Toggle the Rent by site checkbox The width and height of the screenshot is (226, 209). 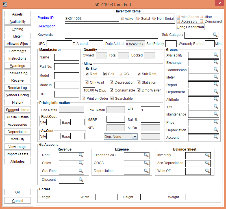87,74
